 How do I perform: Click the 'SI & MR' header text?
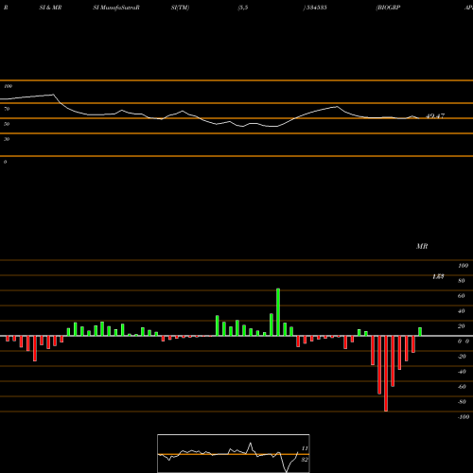[50, 8]
